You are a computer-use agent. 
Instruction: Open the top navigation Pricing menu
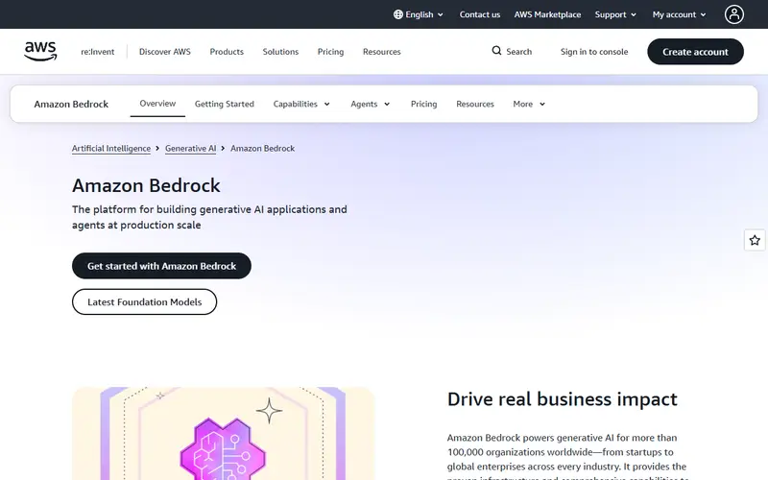330,52
